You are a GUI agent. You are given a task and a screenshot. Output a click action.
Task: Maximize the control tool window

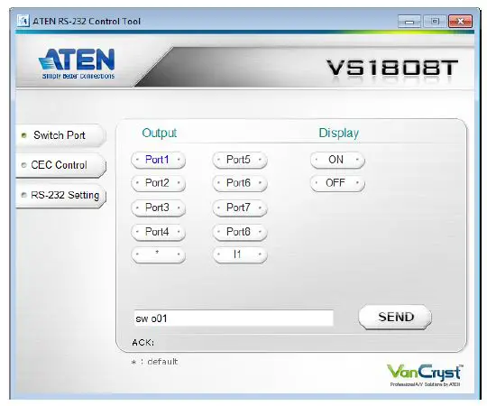[435, 22]
